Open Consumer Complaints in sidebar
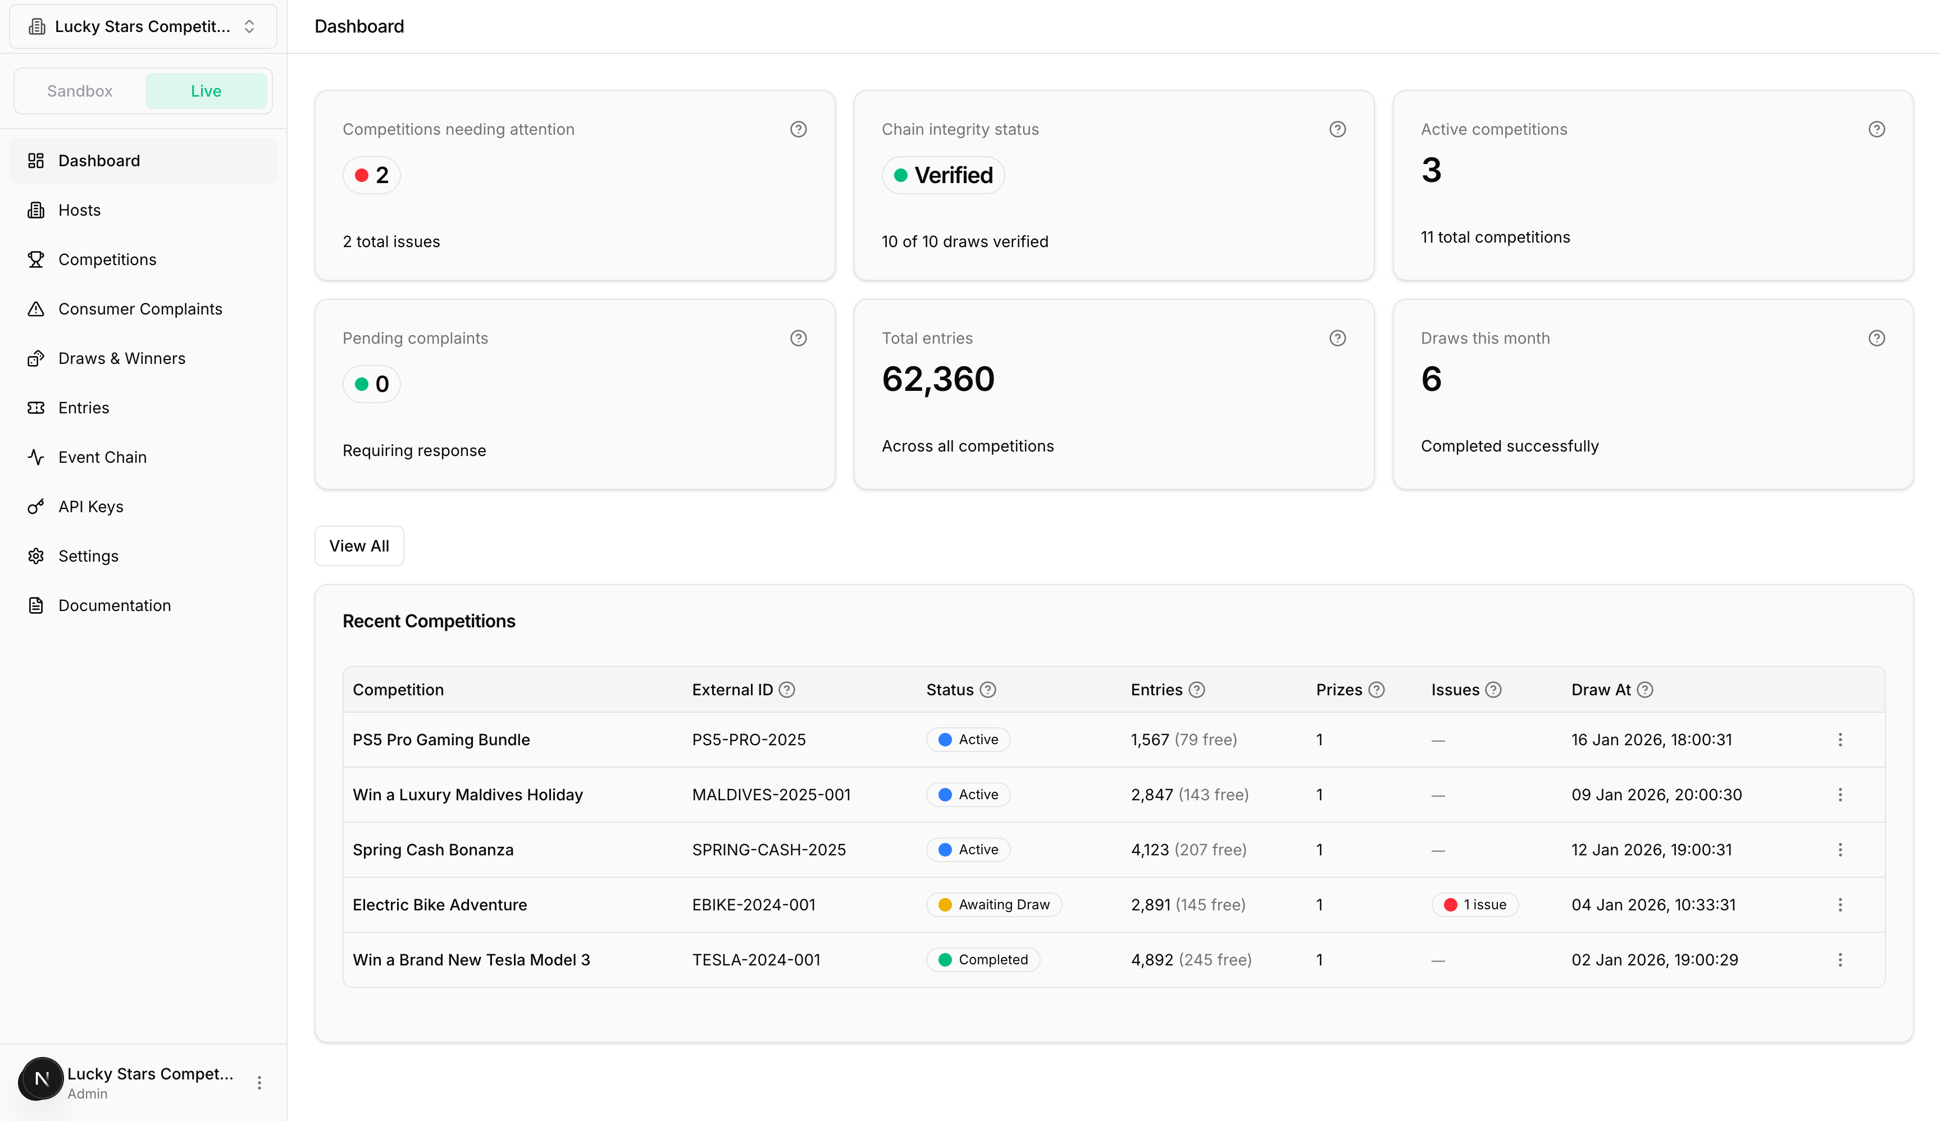Image resolution: width=1941 pixels, height=1121 pixels. [x=140, y=309]
